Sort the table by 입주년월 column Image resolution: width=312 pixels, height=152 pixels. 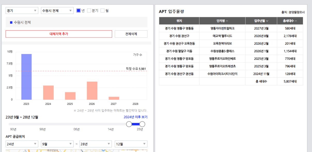261,21
